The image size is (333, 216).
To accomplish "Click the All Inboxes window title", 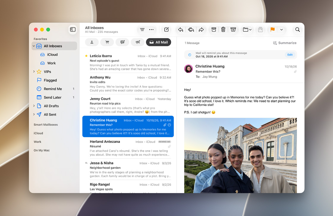I will 94,28.
